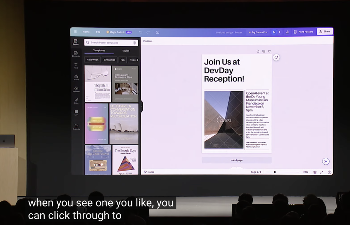Click the Search Poster templates field
This screenshot has height=225, width=350.
(111, 43)
